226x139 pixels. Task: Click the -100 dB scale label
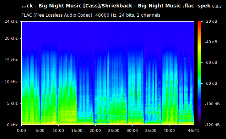pos(212,104)
